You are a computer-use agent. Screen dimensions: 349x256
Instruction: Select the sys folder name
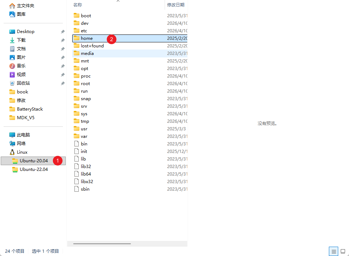pyautogui.click(x=84, y=114)
